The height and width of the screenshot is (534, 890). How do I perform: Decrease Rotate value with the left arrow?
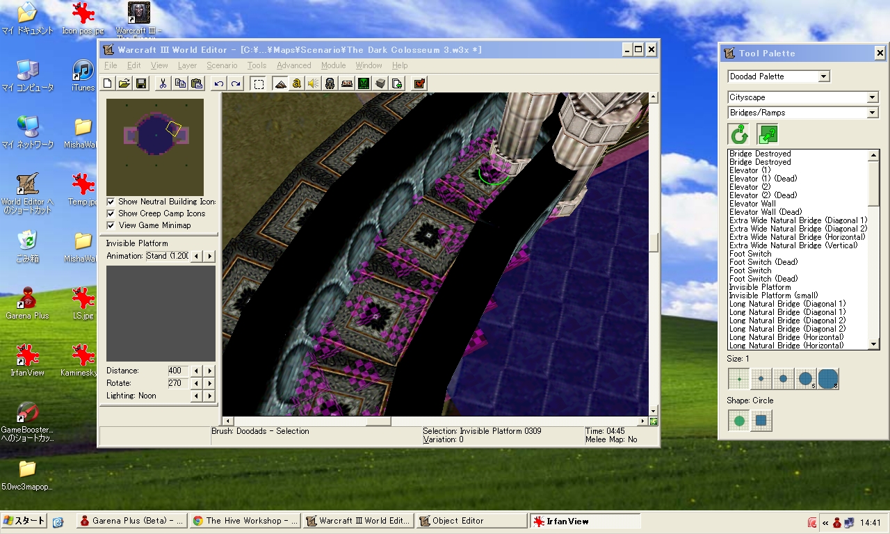pos(197,384)
